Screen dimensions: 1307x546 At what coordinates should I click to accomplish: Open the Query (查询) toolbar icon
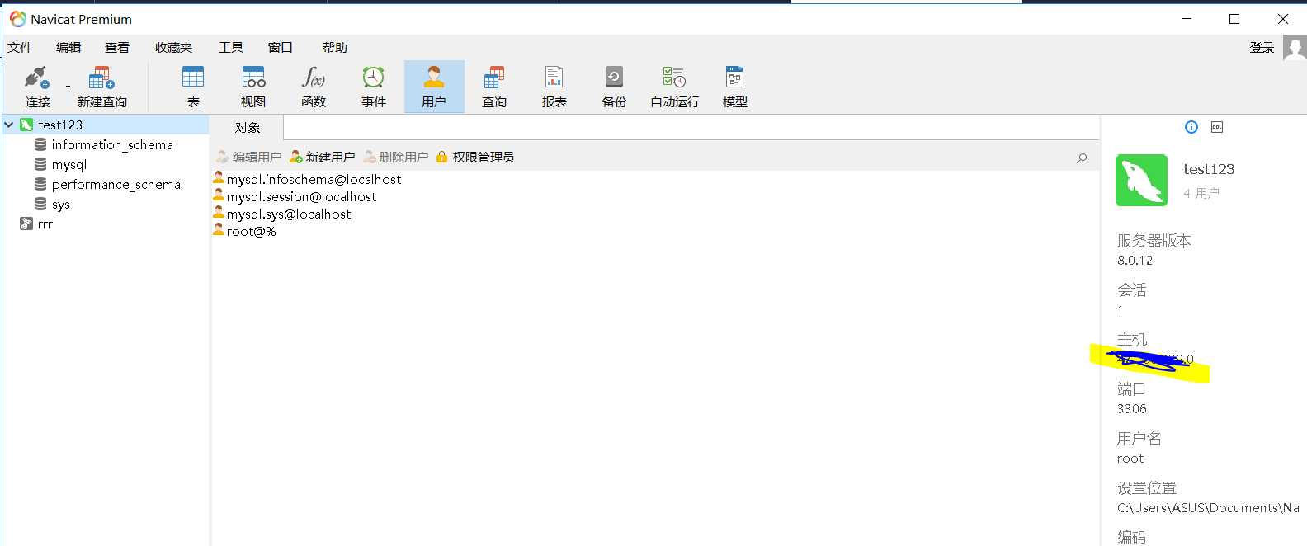point(494,87)
